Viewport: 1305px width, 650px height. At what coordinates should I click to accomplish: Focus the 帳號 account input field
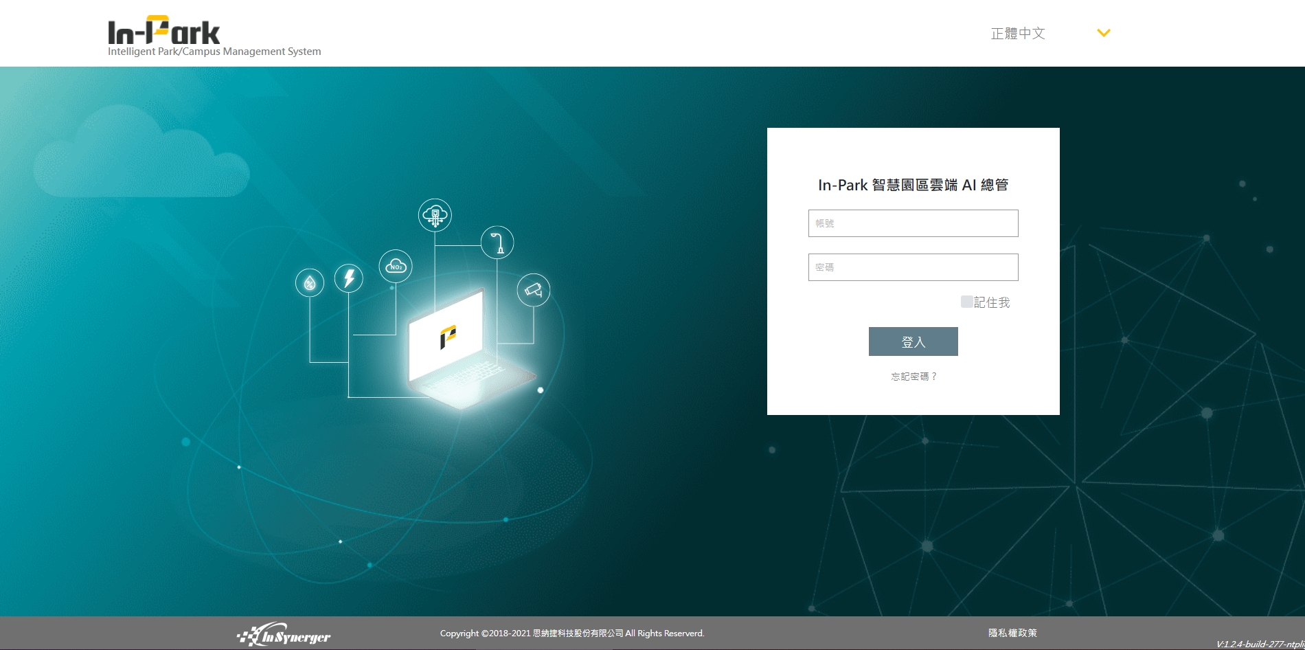point(913,223)
